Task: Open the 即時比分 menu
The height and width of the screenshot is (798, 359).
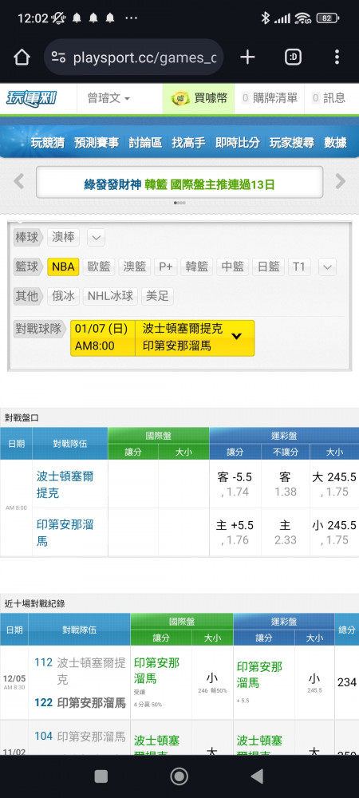Action: 238,143
